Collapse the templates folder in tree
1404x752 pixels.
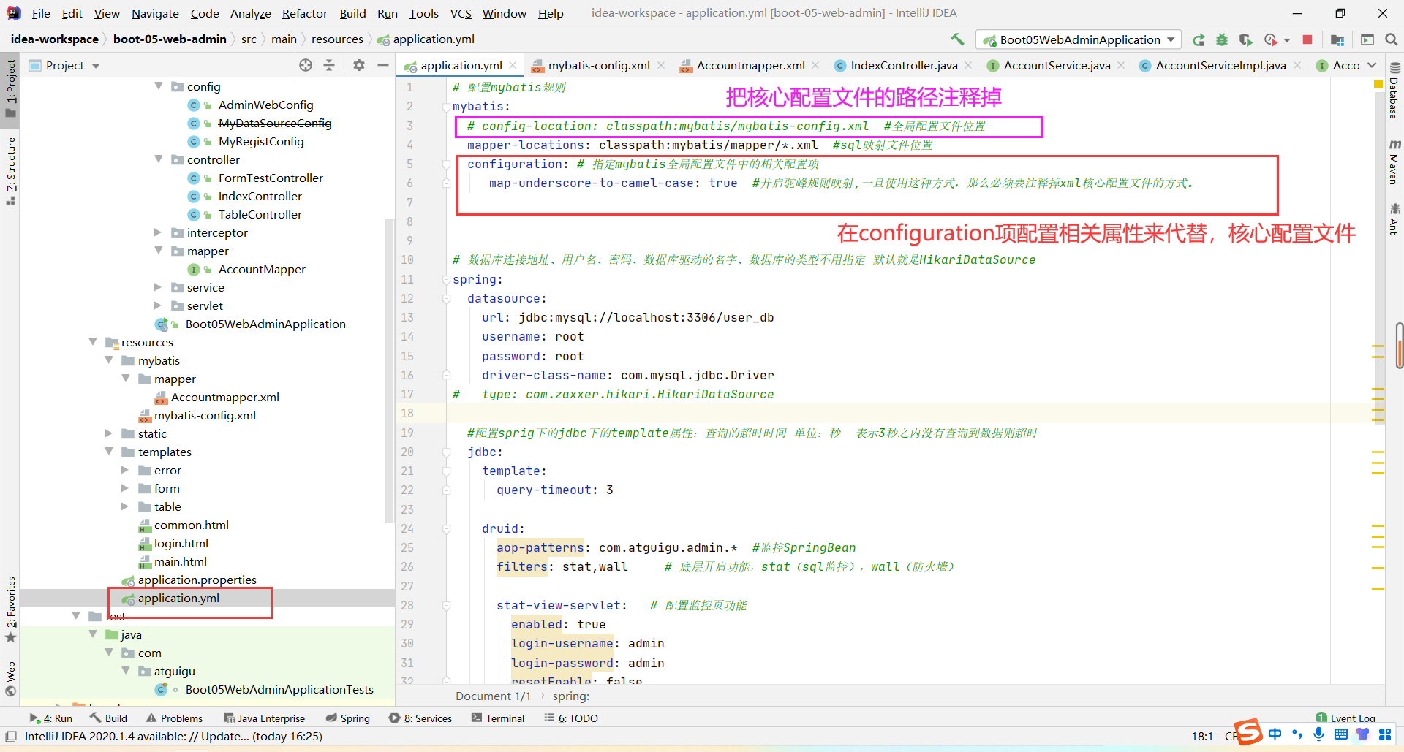110,452
